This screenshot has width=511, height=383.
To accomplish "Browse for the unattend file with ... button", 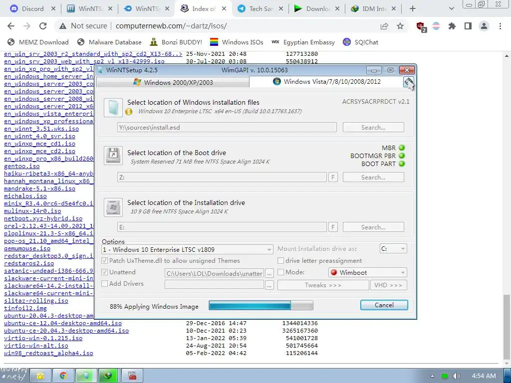I will [269, 274].
